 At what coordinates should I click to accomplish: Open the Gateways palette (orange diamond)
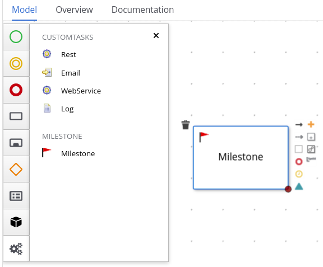coord(16,169)
